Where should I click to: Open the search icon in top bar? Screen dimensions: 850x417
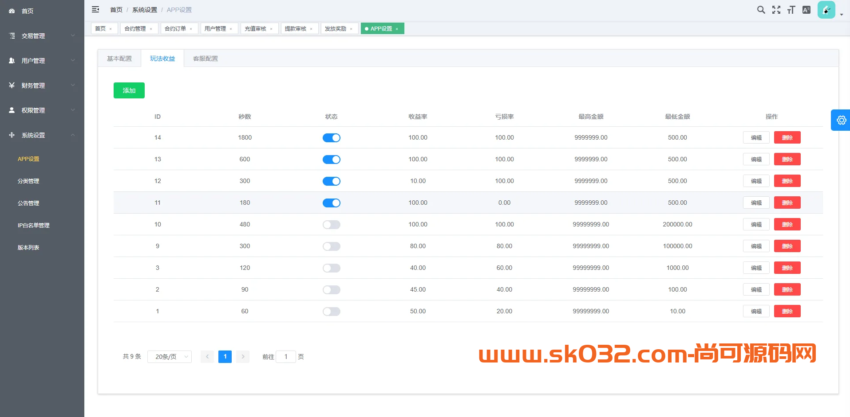point(761,10)
